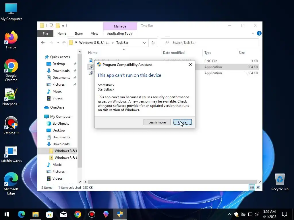Open catchin waves desktop shortcut
Screen dimensions: 294x220
[11, 154]
